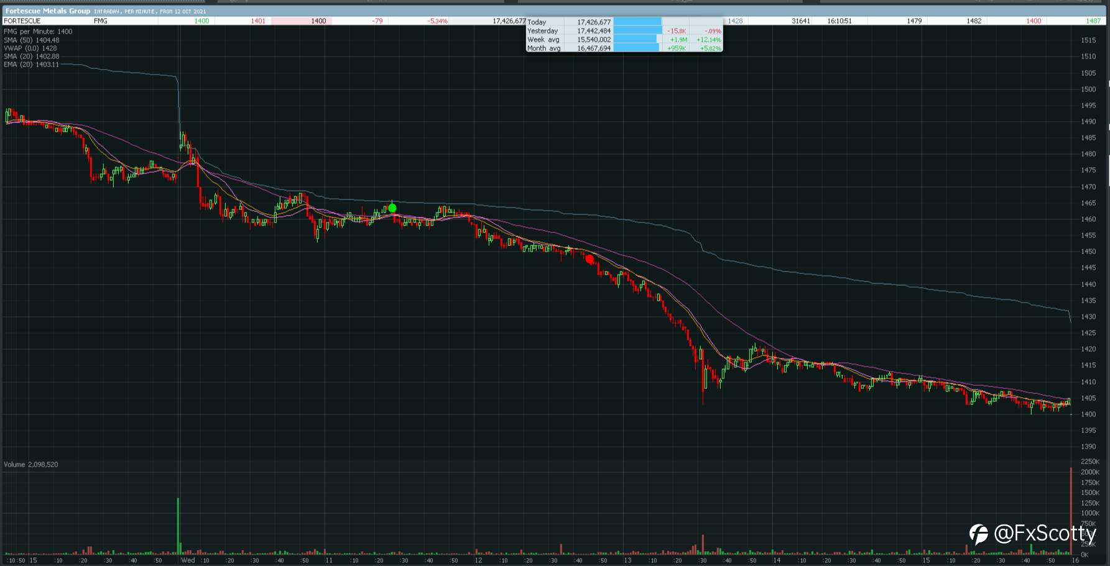Click the 'SMA (20) 1402.88' indicator legend
This screenshot has width=1110, height=566.
point(31,57)
